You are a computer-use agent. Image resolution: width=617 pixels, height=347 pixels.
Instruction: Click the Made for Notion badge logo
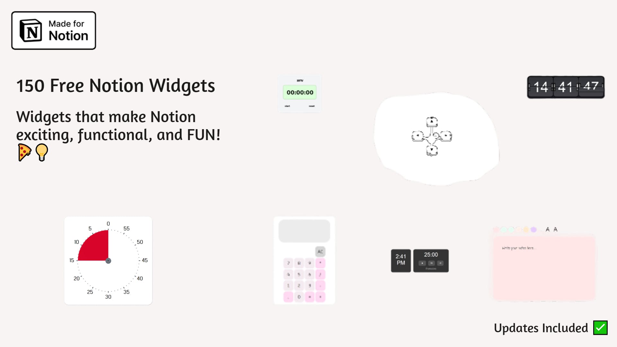pyautogui.click(x=54, y=30)
